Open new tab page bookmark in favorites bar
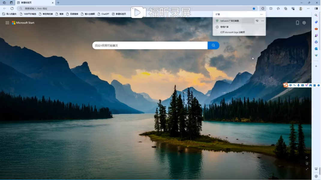The image size is (321, 180). tap(119, 14)
